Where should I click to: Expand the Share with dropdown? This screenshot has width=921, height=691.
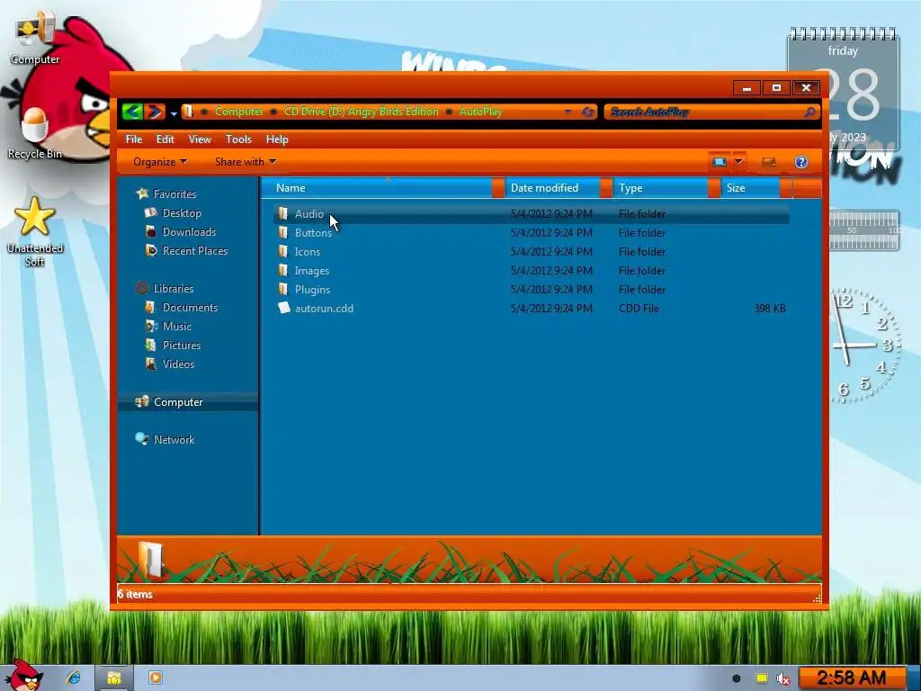click(246, 162)
